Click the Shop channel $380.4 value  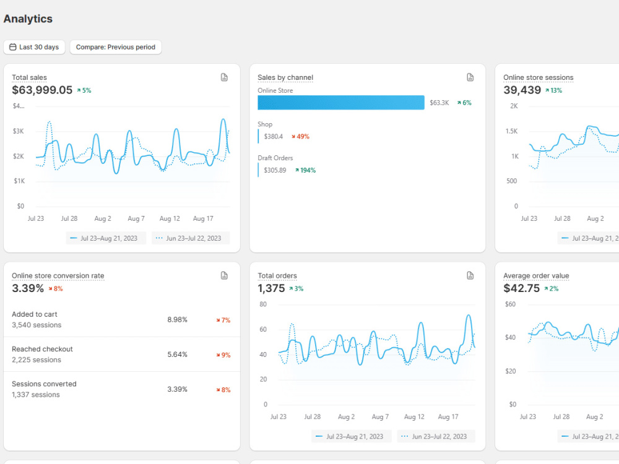click(274, 137)
